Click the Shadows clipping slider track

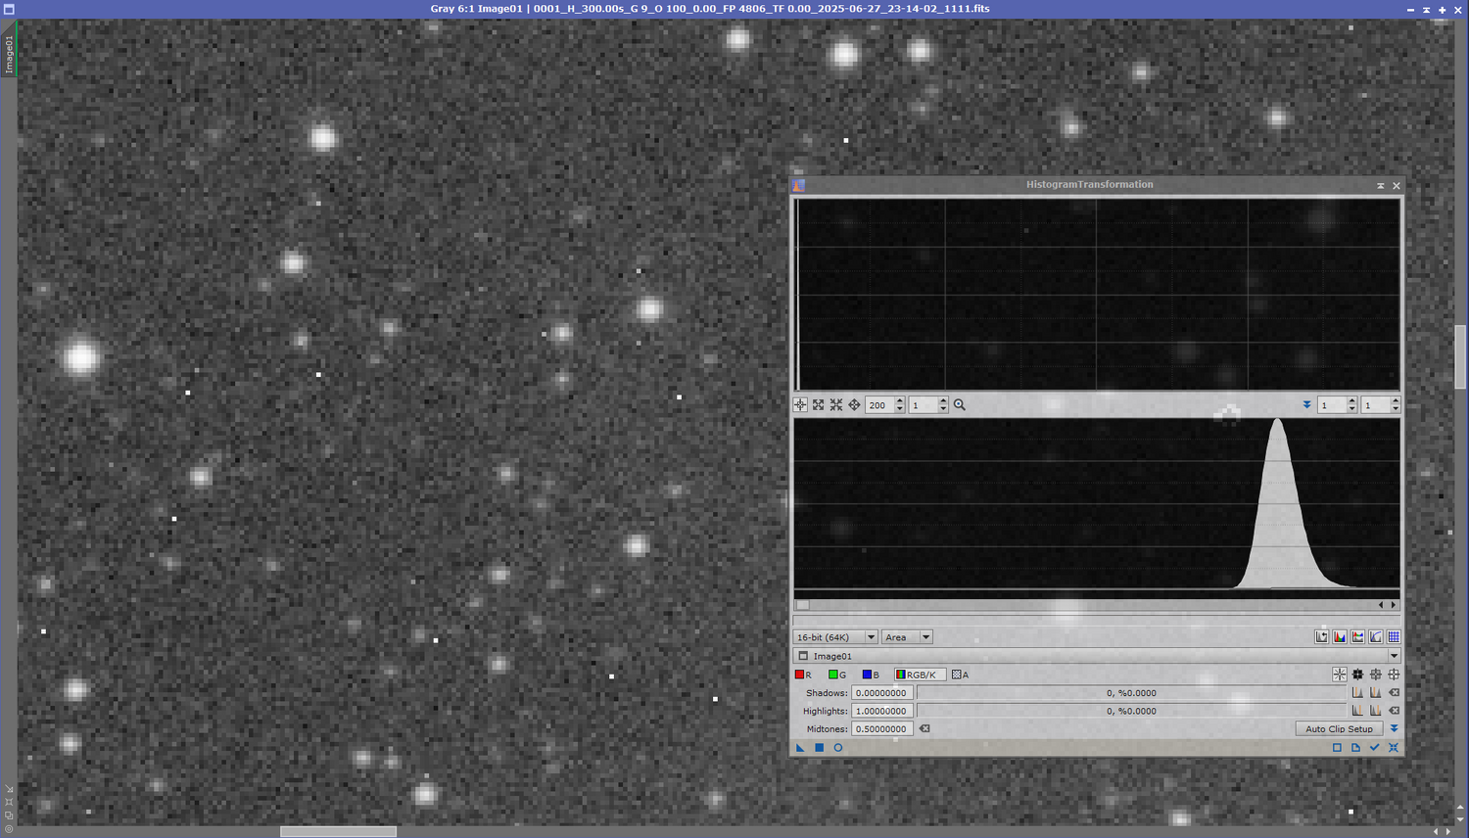point(1131,693)
